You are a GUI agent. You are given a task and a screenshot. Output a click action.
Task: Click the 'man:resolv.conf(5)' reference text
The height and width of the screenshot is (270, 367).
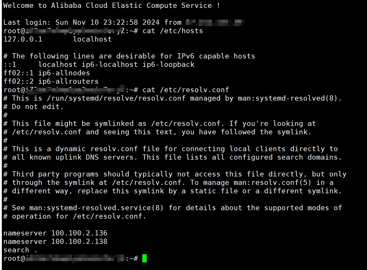tap(272, 182)
